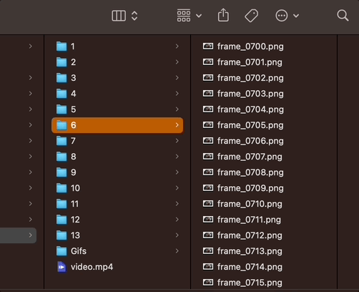Expand folder 10 chevron
Image resolution: width=359 pixels, height=292 pixels.
coord(177,188)
